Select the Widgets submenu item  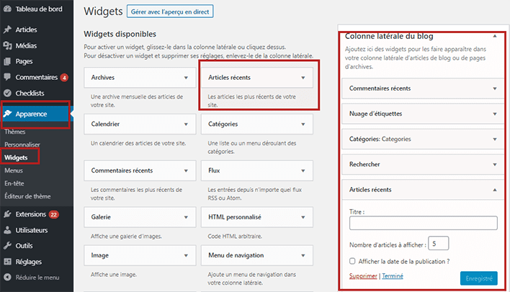pyautogui.click(x=16, y=158)
